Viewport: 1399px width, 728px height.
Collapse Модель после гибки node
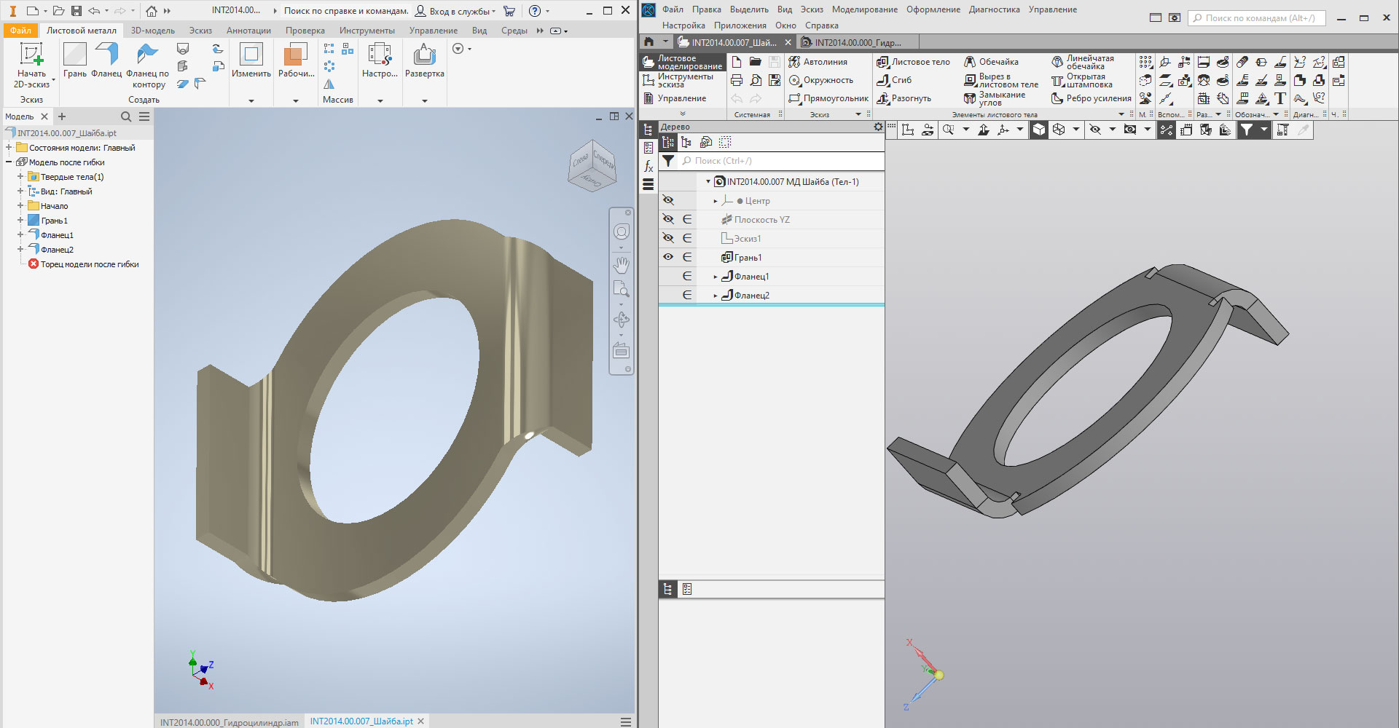coord(9,162)
